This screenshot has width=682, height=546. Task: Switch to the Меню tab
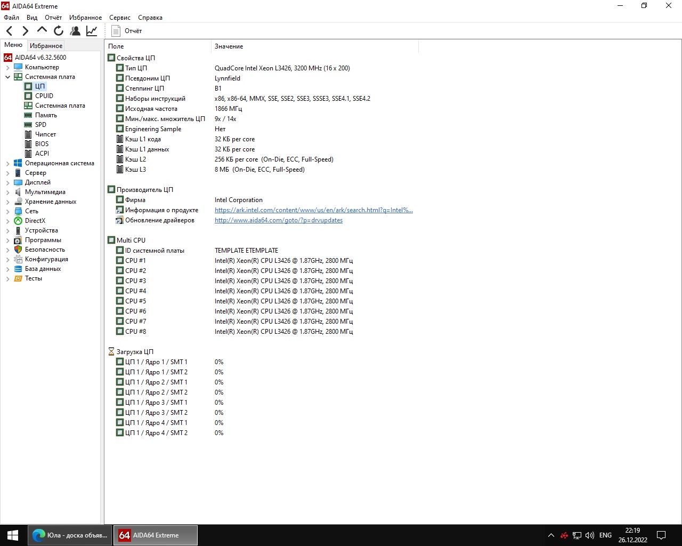click(x=13, y=45)
